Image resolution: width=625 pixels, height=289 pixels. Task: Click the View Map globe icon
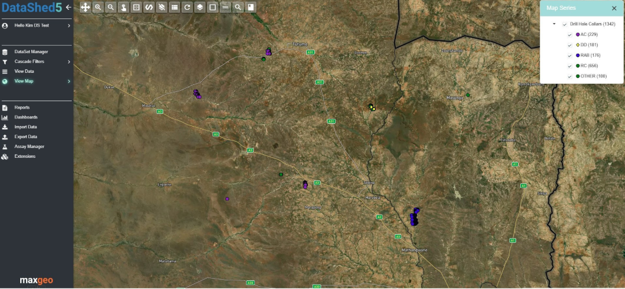5,81
